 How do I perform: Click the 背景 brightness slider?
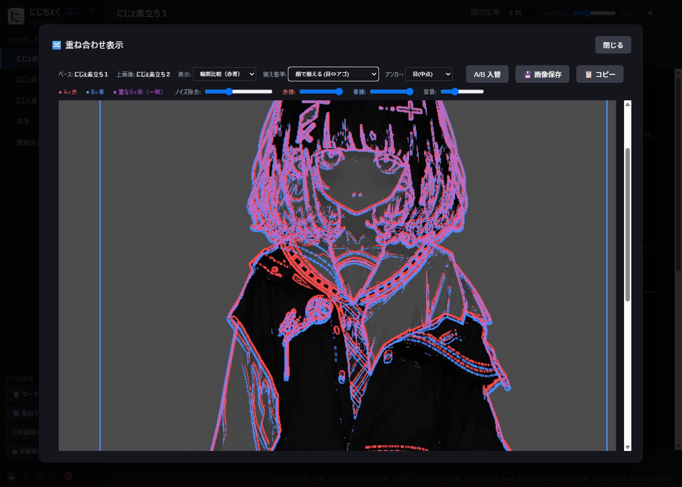pos(462,92)
